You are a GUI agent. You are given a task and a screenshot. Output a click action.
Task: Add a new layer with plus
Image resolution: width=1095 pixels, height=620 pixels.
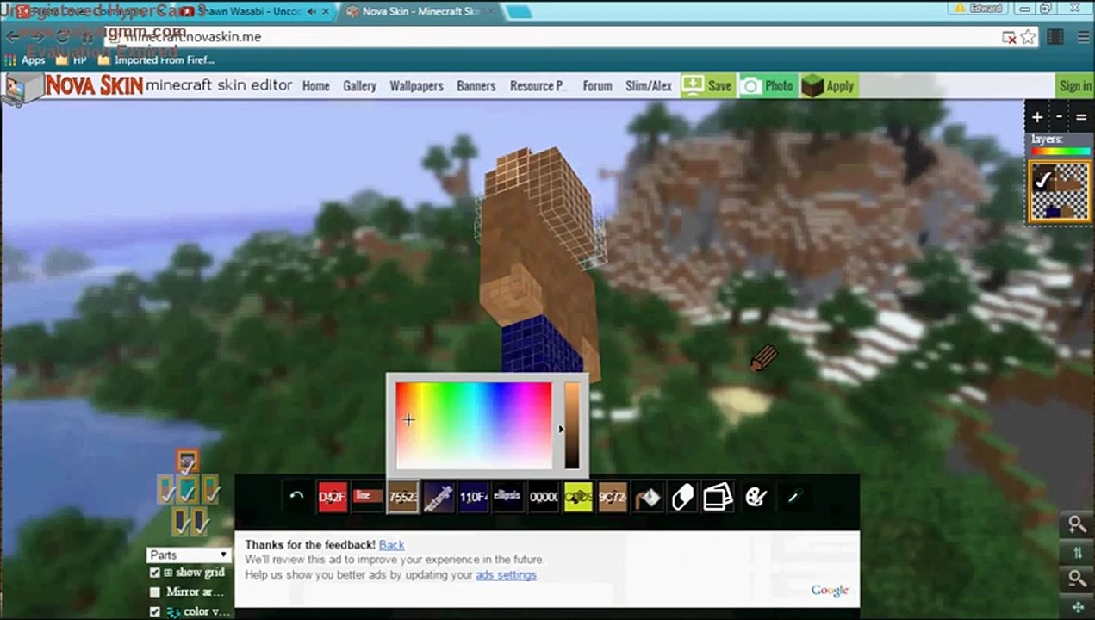point(1037,117)
